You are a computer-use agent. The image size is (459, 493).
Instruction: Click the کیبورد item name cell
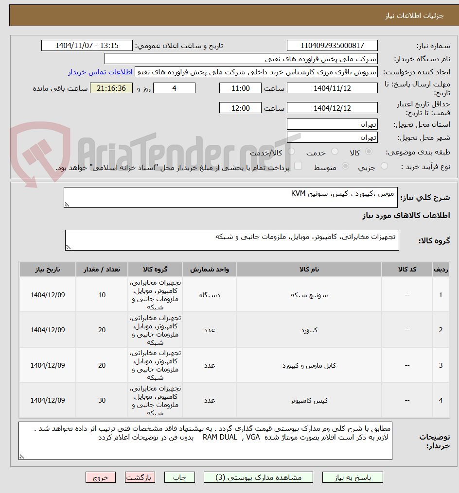tap(309, 330)
